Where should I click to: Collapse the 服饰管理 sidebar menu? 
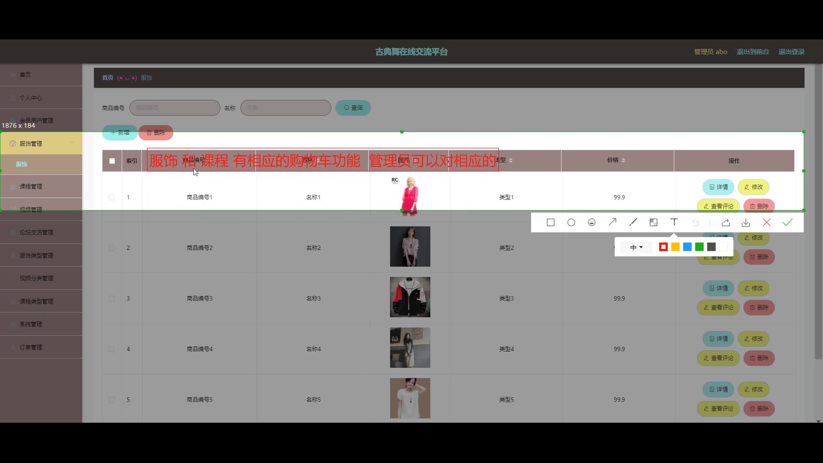click(x=41, y=144)
